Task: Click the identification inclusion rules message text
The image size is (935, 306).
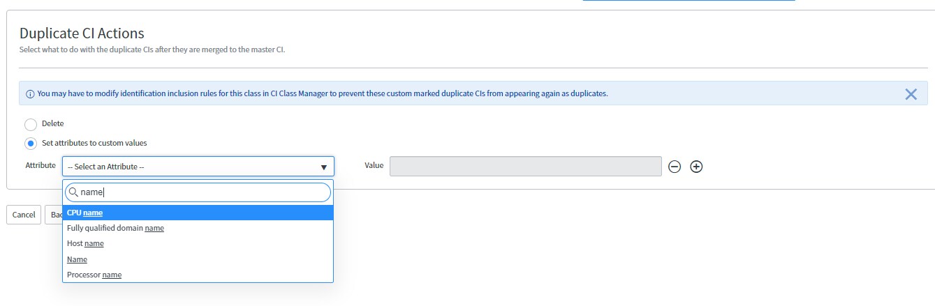Action: tap(323, 93)
